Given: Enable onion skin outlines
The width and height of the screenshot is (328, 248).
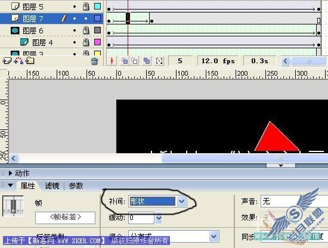Looking at the screenshot, I should 135,61.
